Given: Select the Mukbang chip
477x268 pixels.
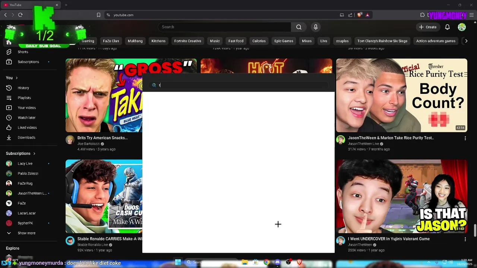Looking at the screenshot, I should (x=135, y=41).
